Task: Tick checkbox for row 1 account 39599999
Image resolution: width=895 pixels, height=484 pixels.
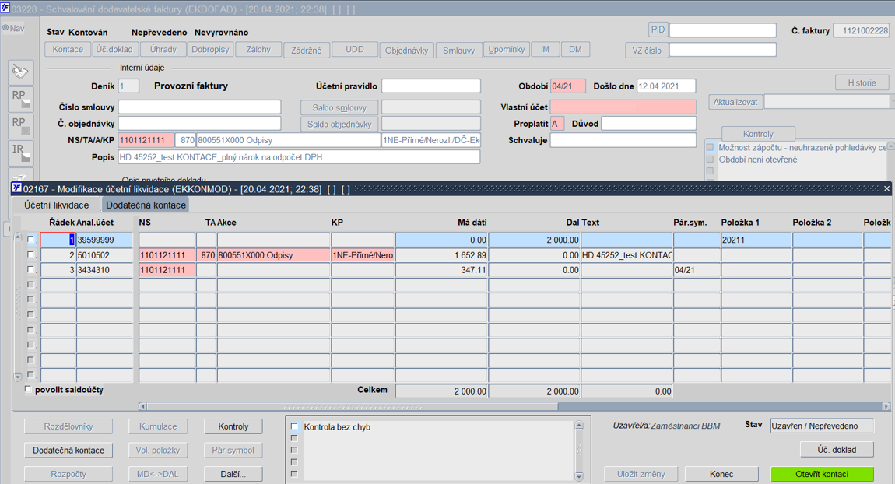Action: (31, 240)
